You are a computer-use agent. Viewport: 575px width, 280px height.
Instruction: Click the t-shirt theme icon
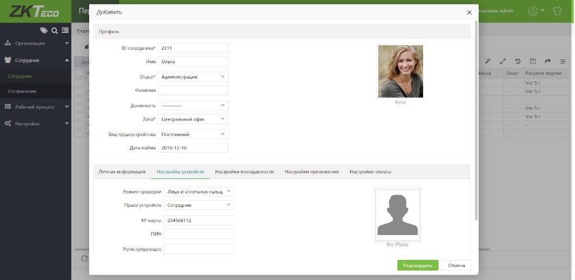click(x=557, y=11)
